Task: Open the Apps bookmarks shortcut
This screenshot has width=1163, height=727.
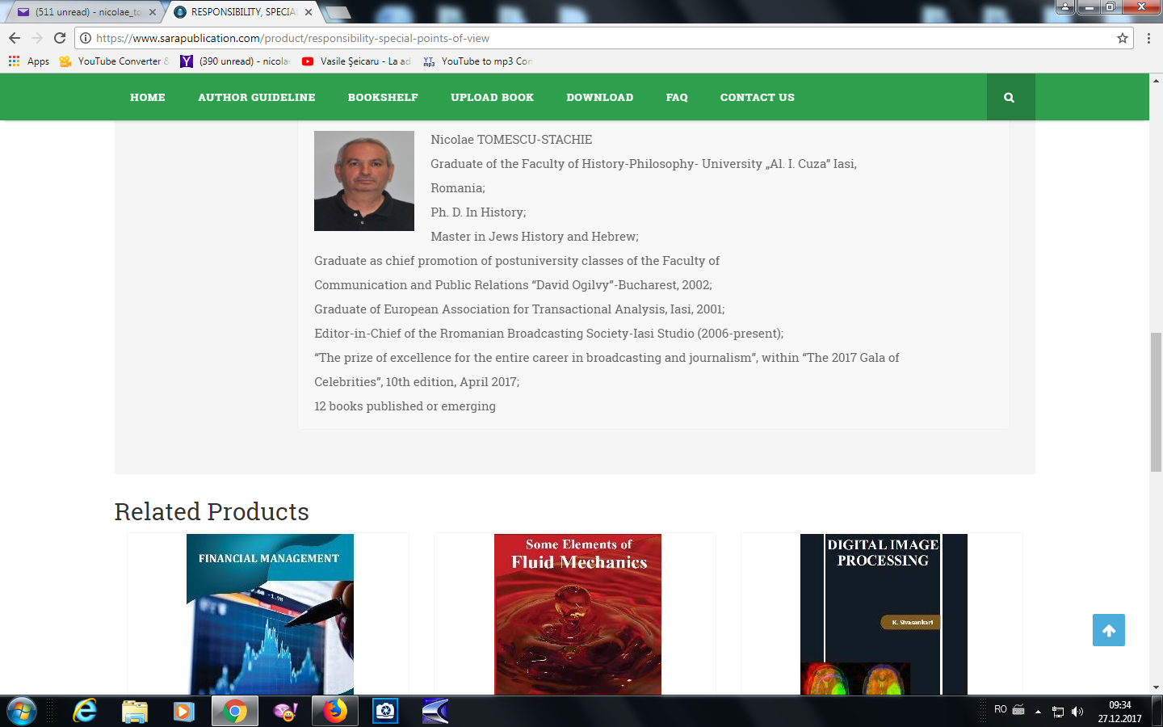Action: (29, 61)
